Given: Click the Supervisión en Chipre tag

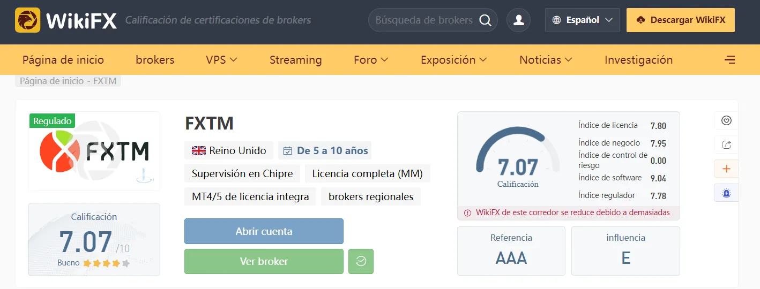Looking at the screenshot, I should point(242,173).
